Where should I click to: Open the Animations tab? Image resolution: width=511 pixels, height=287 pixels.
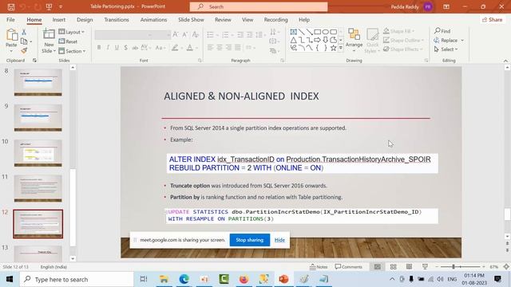tap(153, 19)
